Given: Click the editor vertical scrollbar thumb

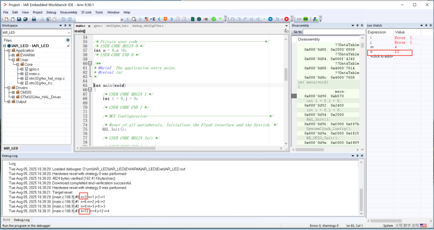Looking at the screenshot, I should 286,74.
